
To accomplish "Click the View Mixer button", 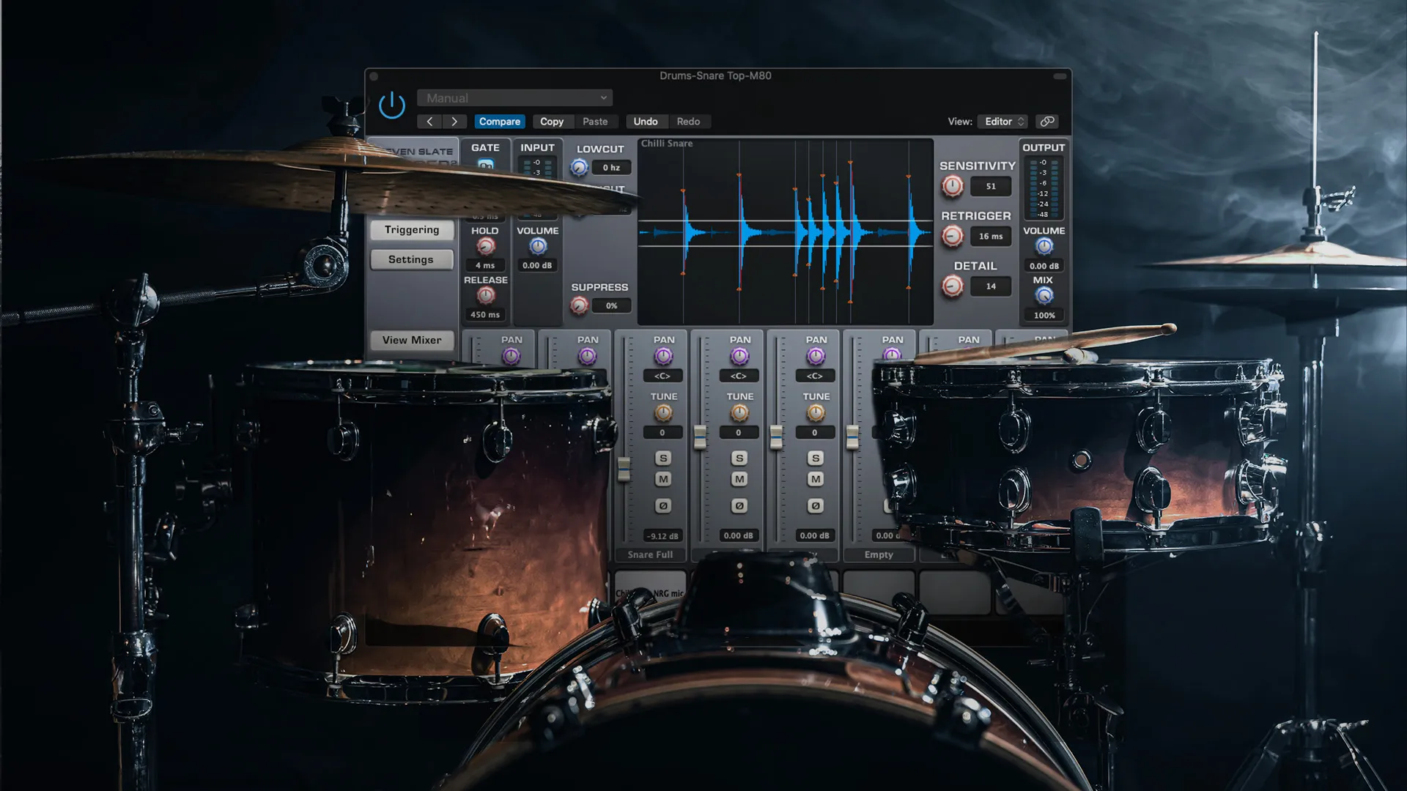I will coord(412,340).
